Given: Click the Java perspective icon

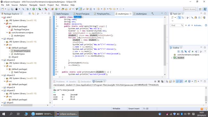Looking at the screenshot, I should click(205, 9).
